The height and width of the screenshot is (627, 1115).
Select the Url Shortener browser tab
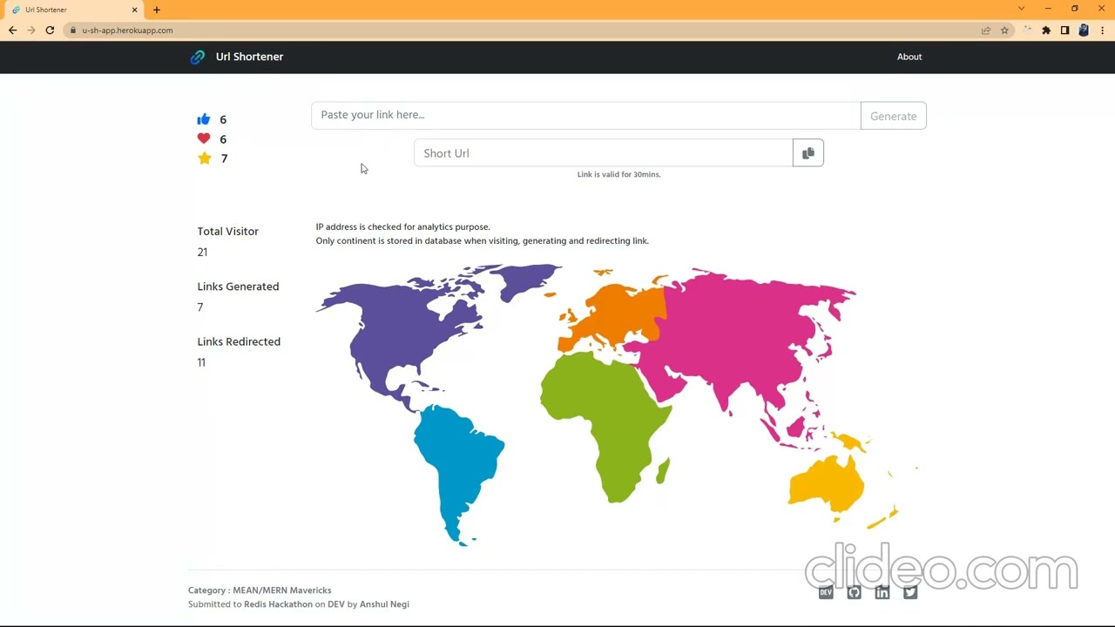tap(74, 10)
